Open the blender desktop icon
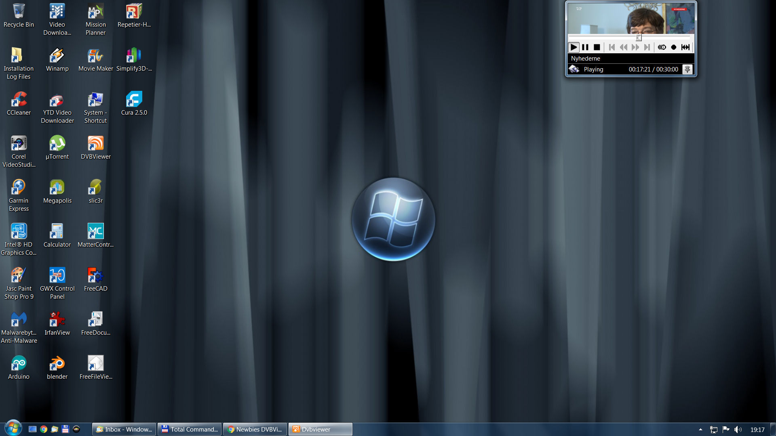The height and width of the screenshot is (436, 776). [x=57, y=367]
